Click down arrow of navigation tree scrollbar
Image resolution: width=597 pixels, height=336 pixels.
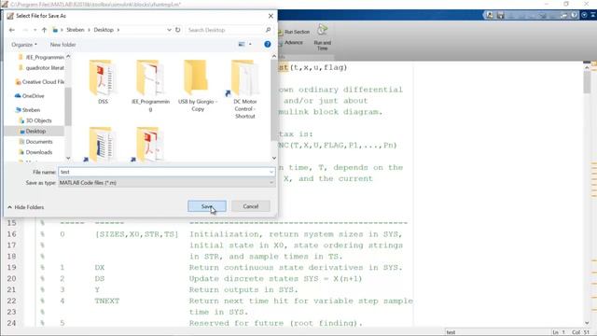pos(68,158)
